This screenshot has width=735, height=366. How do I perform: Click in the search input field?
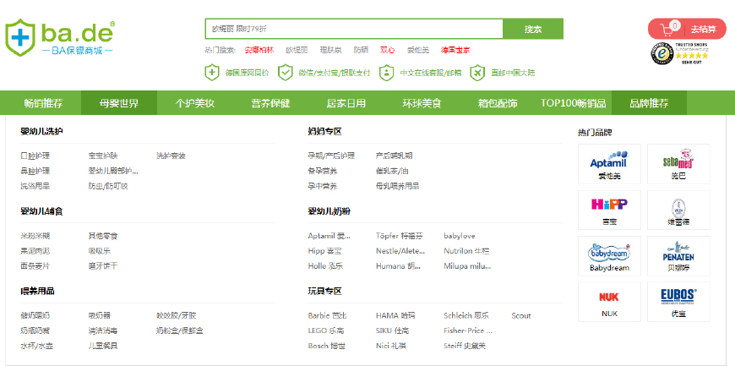[x=354, y=29]
